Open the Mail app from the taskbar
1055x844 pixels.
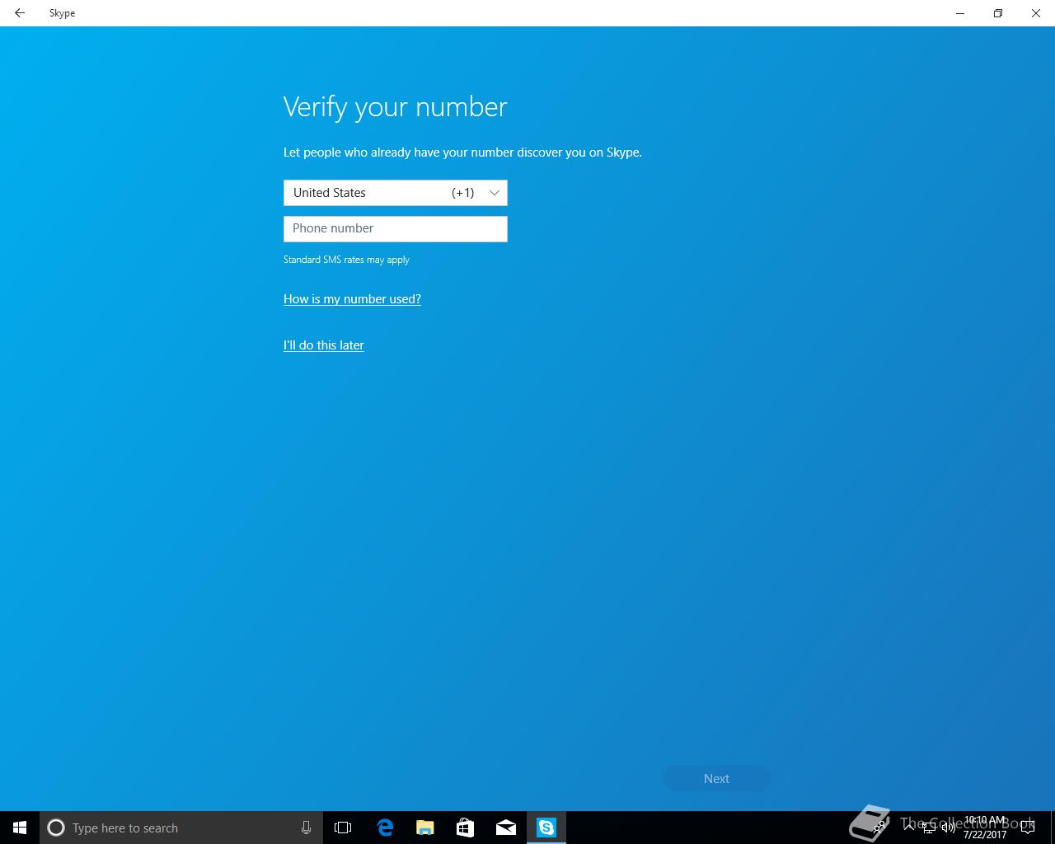[x=506, y=828]
